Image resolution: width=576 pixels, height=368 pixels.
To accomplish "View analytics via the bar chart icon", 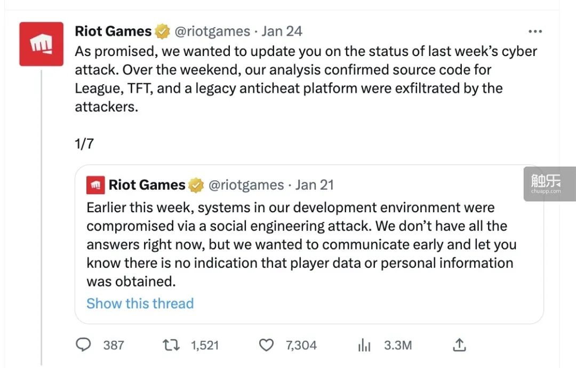I will pyautogui.click(x=364, y=345).
